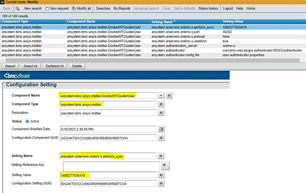Open text editor icon beside Description field
306x193 pixels.
161,113
